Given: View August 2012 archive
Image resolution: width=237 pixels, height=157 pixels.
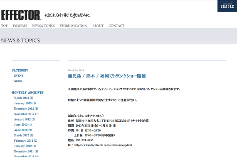Looking at the screenshot, I should pyautogui.click(x=25, y=119).
